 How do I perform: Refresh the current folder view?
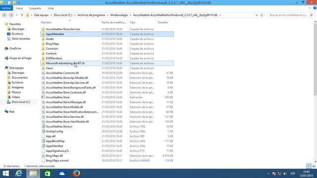(x=262, y=15)
